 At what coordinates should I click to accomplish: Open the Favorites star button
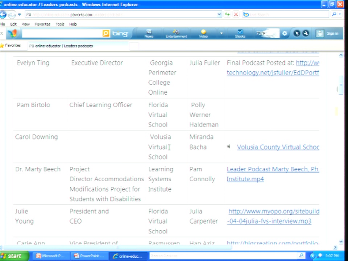[11, 46]
